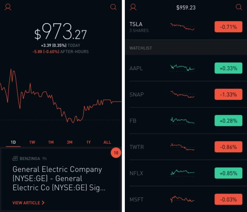The image size is (247, 212).
Task: Open the General Electric news headline
Action: click(x=59, y=178)
